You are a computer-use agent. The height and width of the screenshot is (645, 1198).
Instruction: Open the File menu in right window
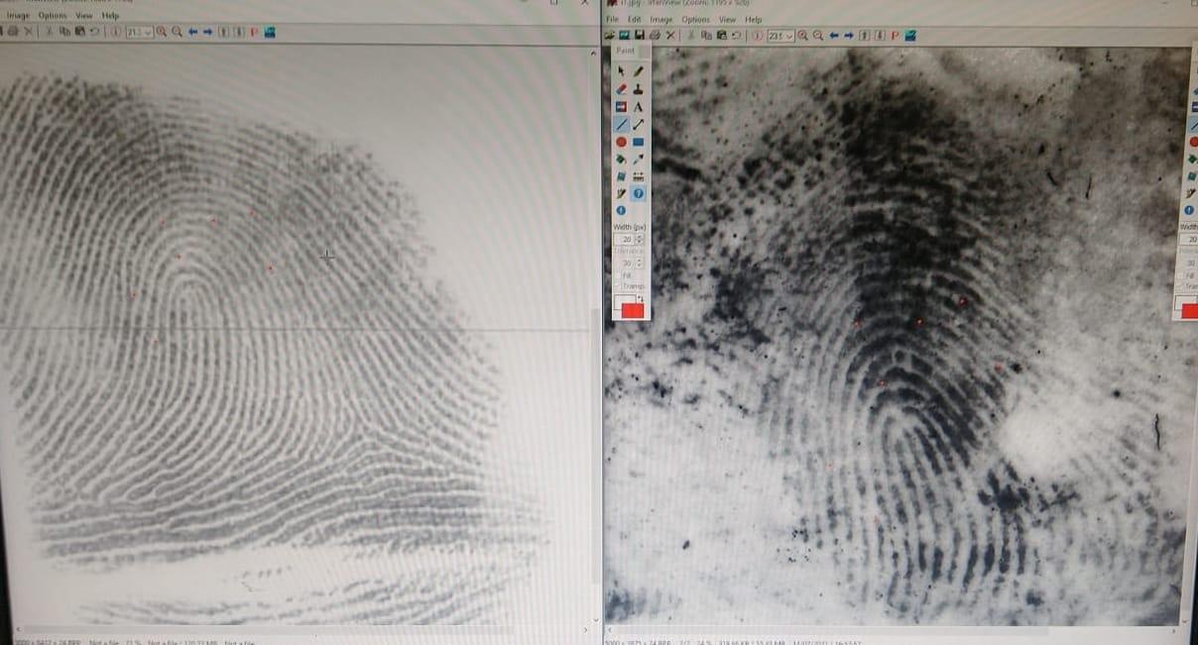click(x=612, y=19)
